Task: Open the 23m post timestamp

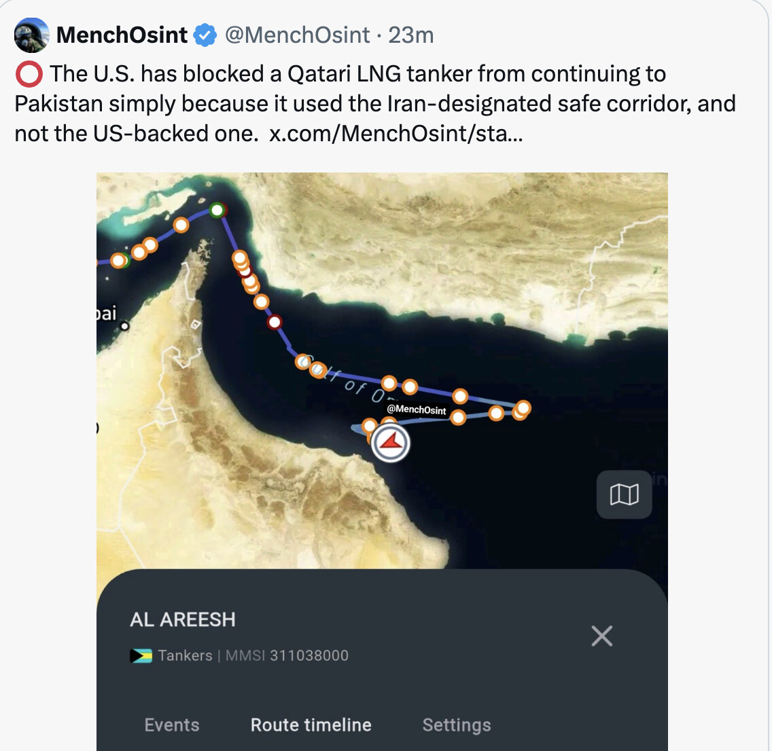Action: click(411, 35)
